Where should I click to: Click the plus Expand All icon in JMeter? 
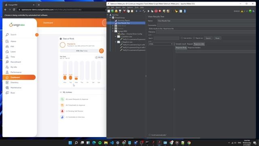click(x=136, y=11)
